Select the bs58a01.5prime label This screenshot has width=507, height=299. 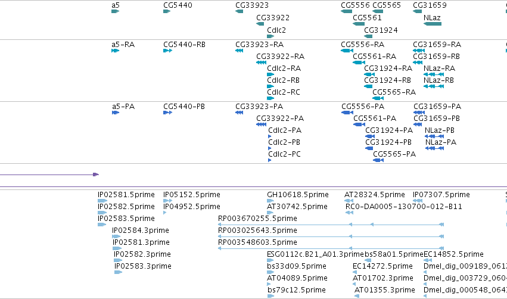394,254
